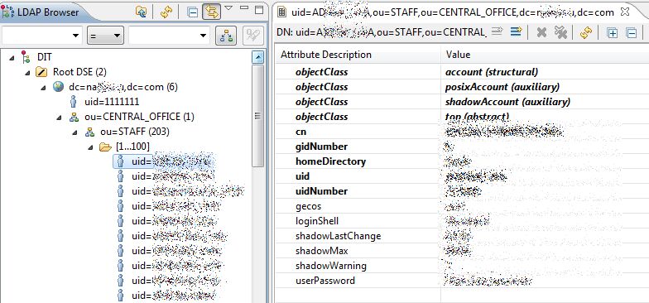Select the 'account (structural)' value
The height and width of the screenshot is (303, 649).
pyautogui.click(x=492, y=72)
